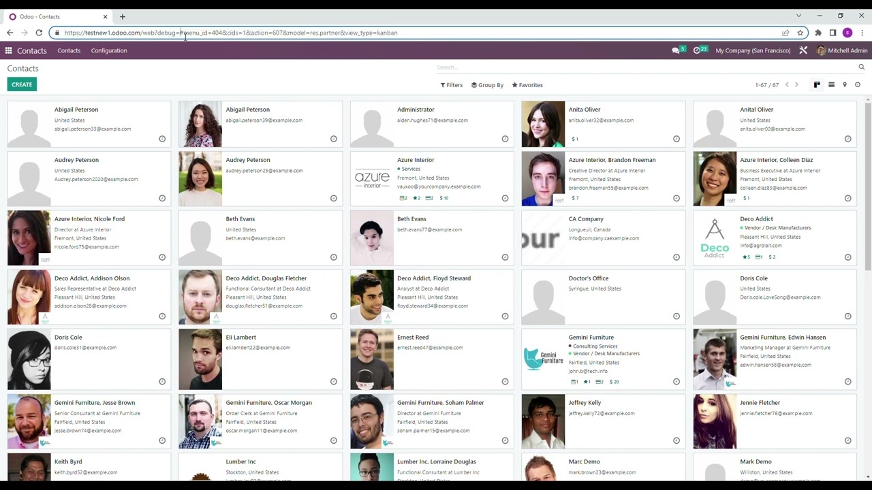The width and height of the screenshot is (872, 490).
Task: Open the Odoo apps grid menu
Action: (8, 50)
